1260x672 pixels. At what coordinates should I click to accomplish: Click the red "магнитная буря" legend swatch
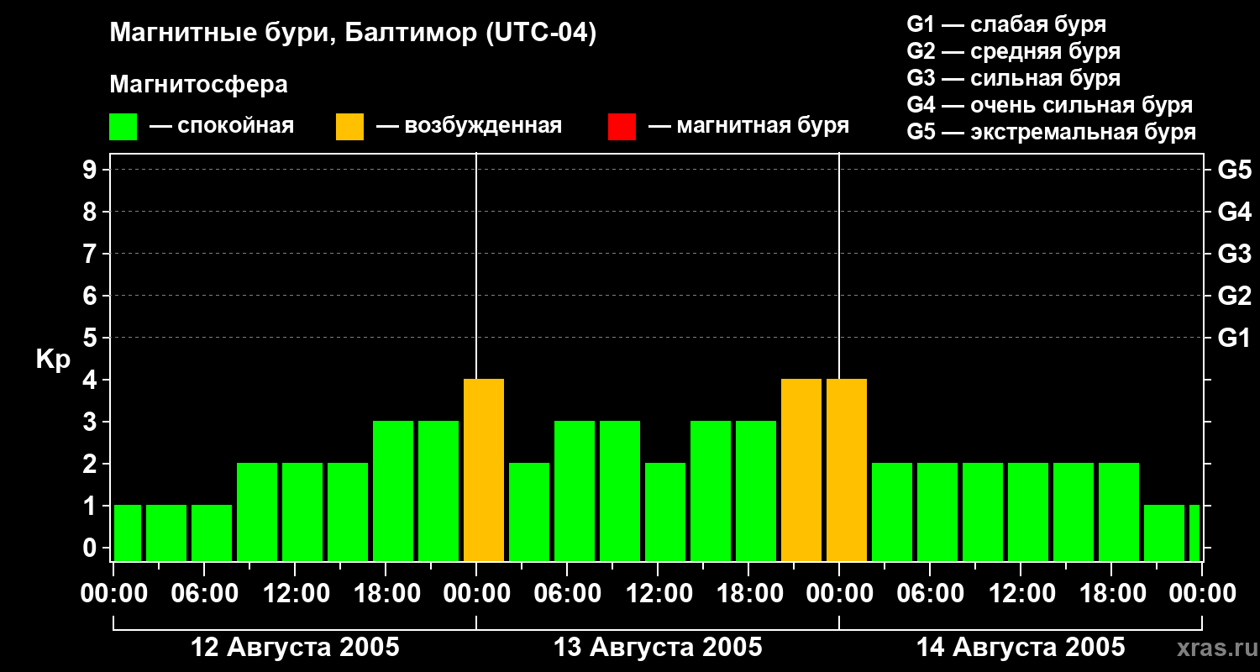622,127
